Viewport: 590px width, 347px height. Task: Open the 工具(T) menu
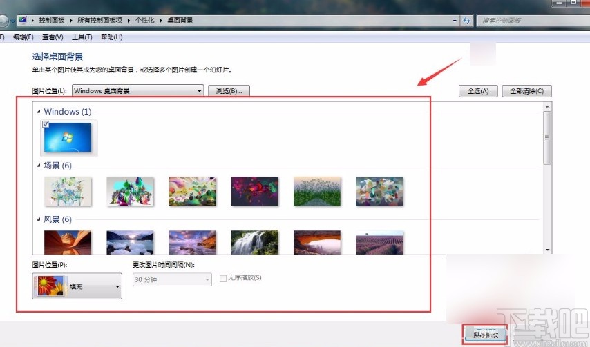(x=82, y=37)
